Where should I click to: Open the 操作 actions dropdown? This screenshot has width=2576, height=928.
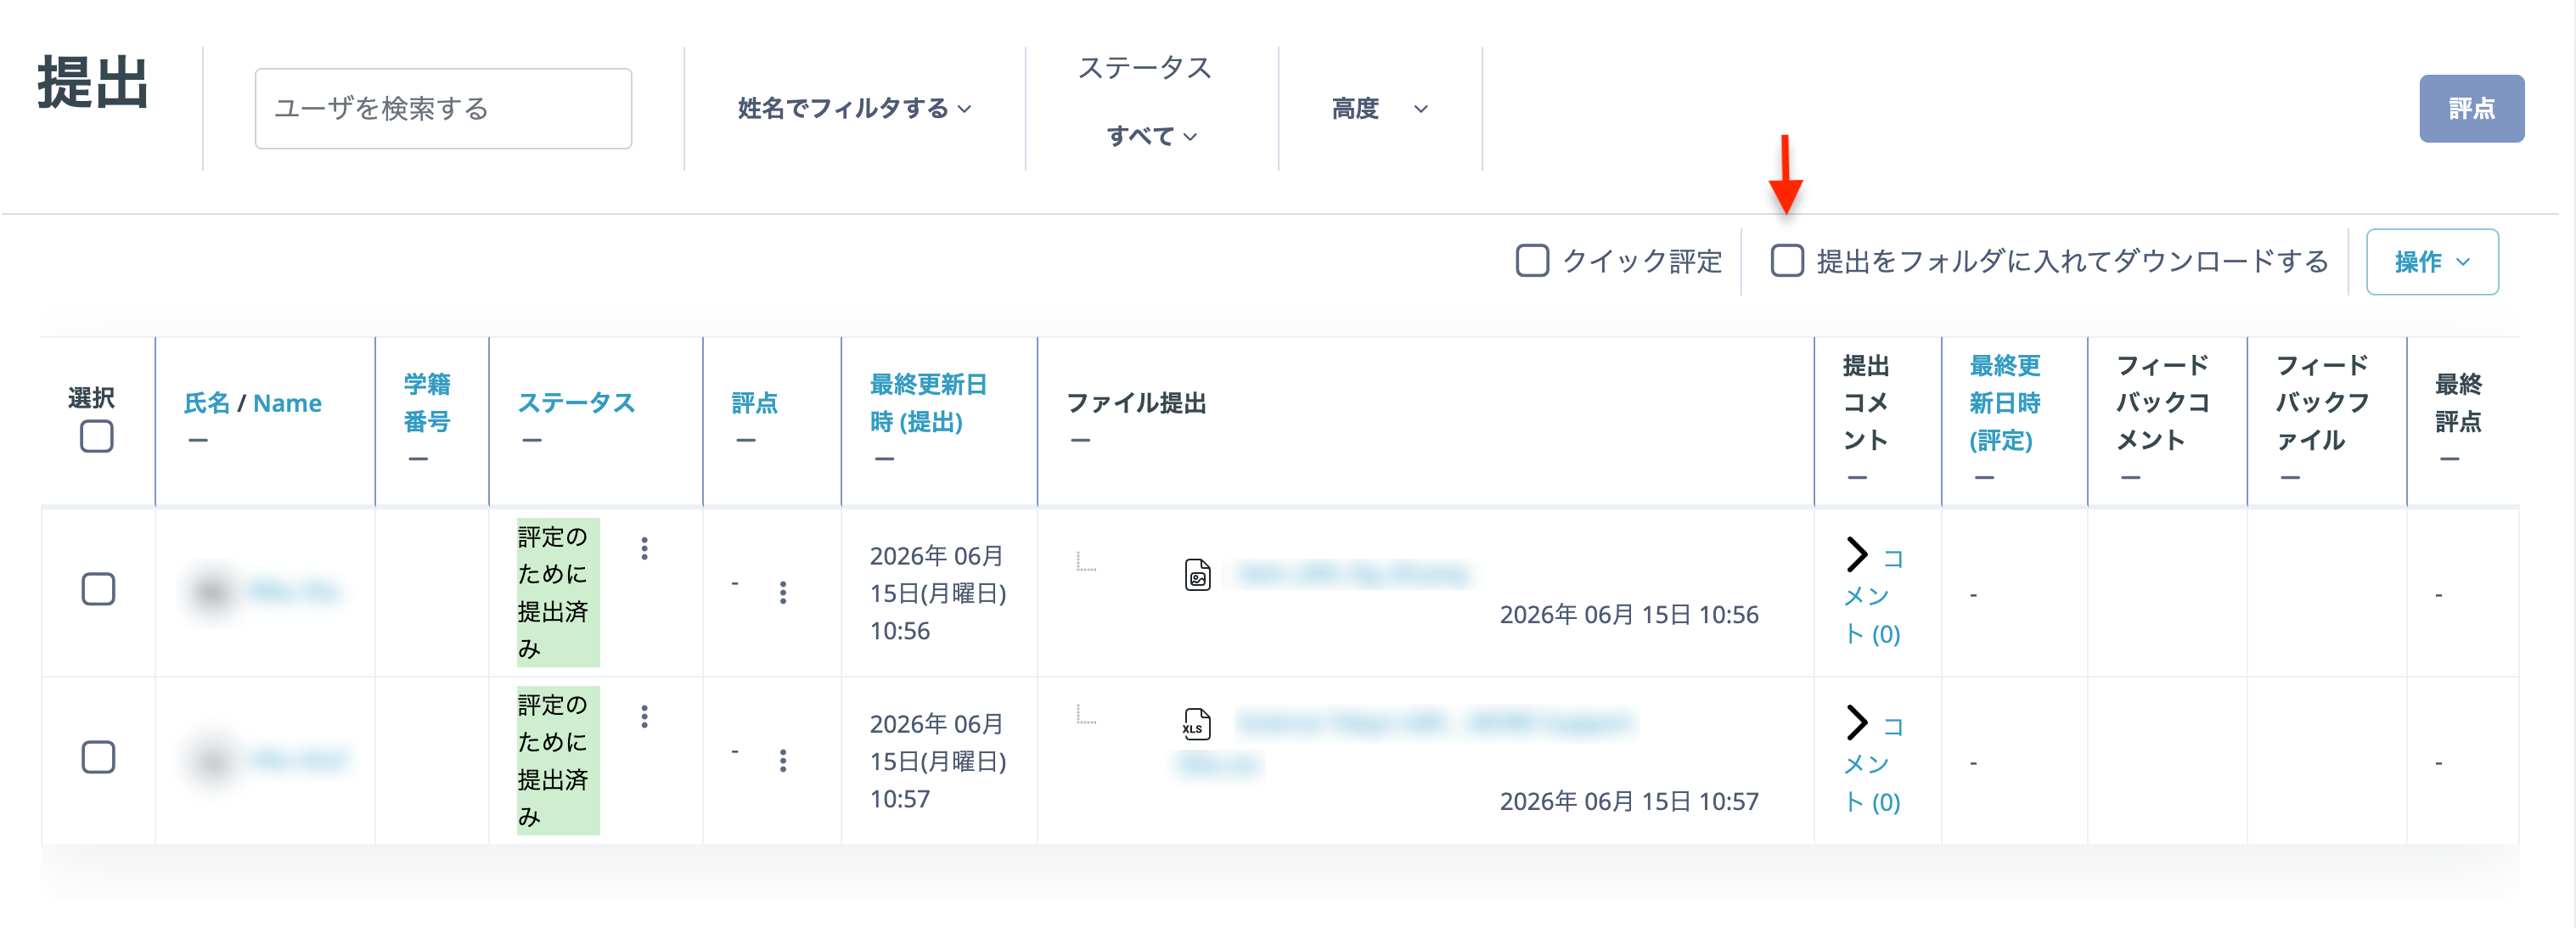point(2431,262)
